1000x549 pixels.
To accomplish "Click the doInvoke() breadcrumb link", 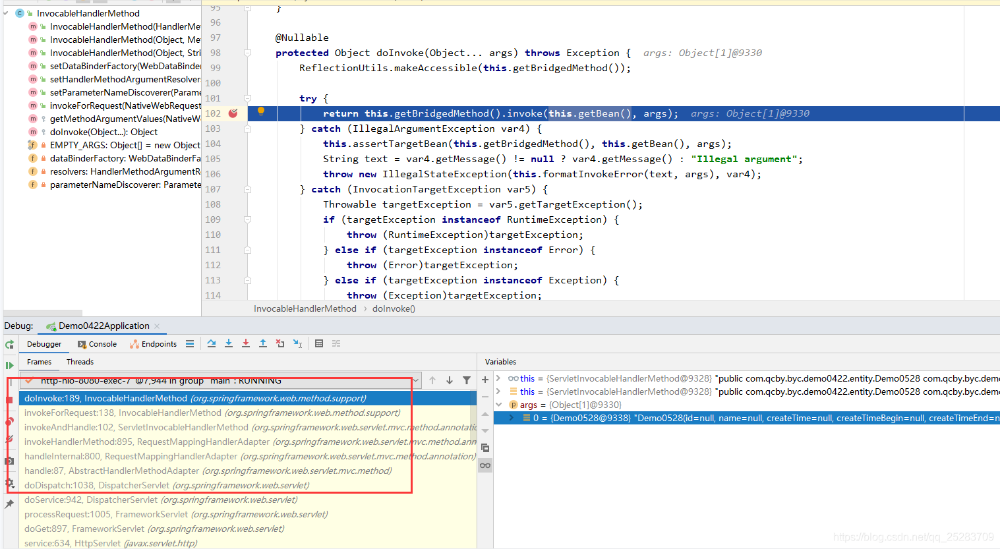I will (394, 308).
